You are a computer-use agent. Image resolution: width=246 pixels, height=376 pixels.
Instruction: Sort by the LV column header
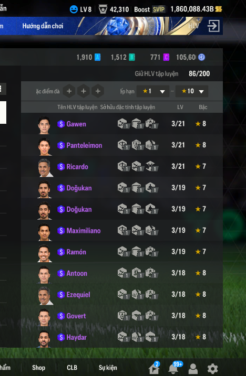click(180, 107)
